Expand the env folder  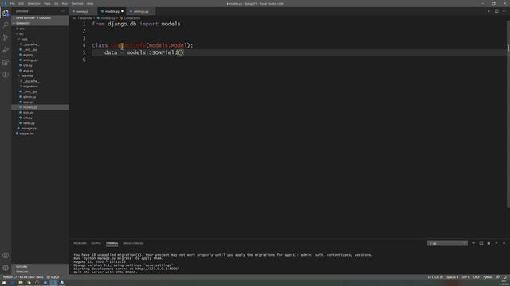21,29
